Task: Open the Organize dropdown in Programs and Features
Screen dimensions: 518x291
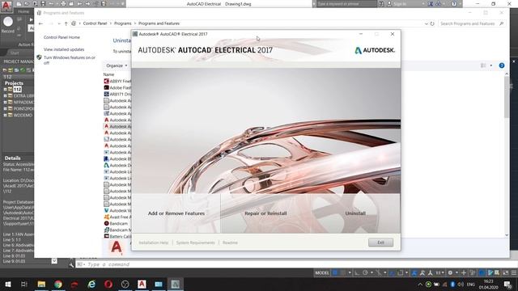Action: (x=117, y=65)
